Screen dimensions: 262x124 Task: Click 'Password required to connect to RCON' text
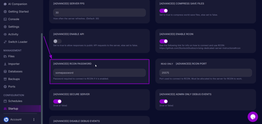coord(81,79)
